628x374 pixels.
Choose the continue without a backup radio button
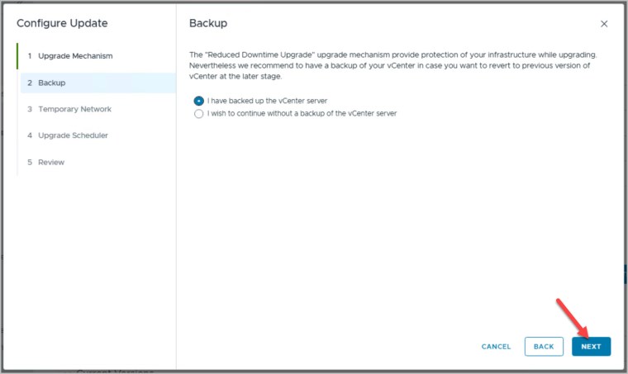(198, 114)
